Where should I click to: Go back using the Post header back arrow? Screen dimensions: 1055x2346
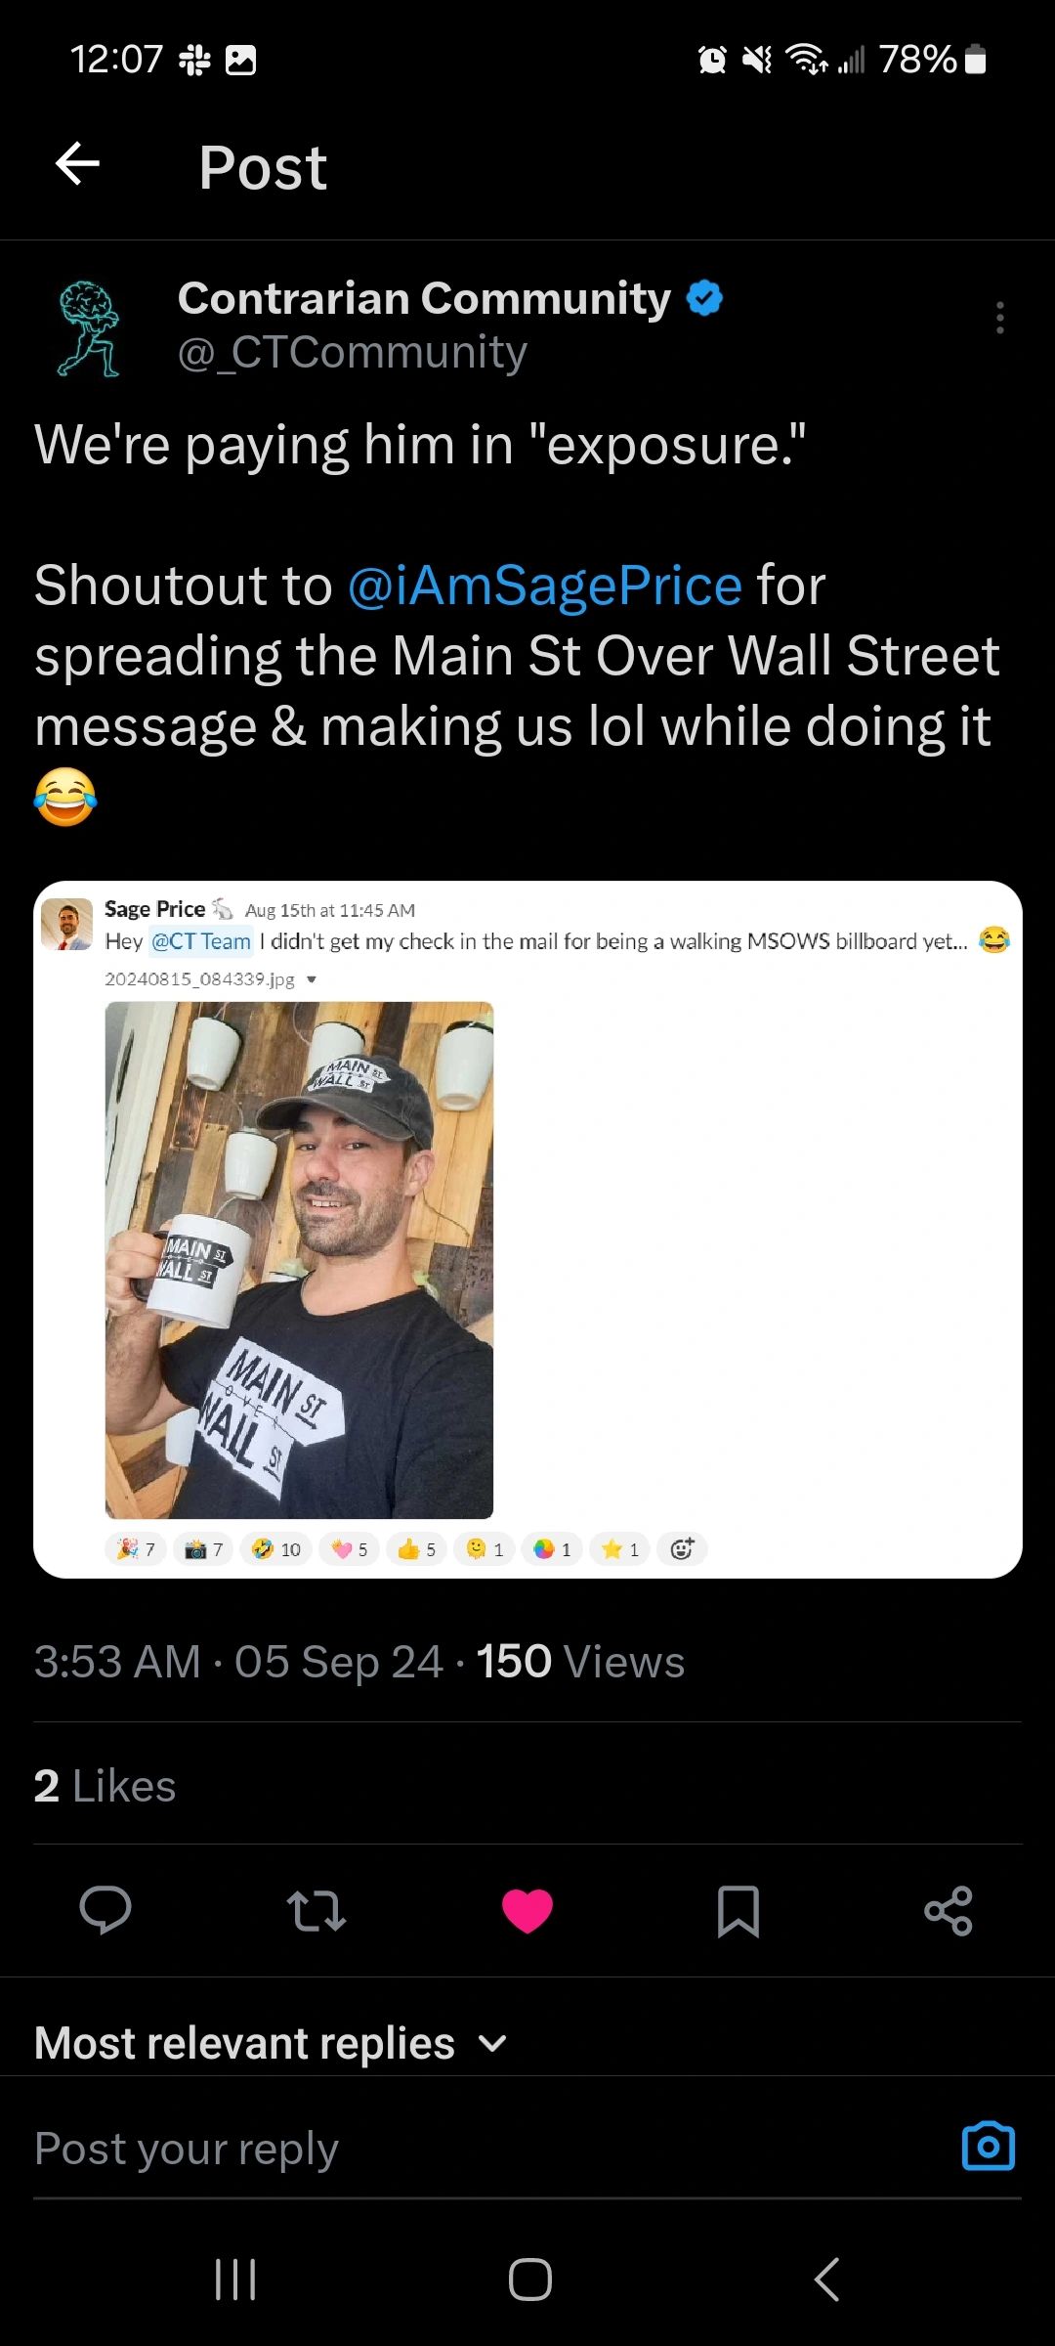79,164
